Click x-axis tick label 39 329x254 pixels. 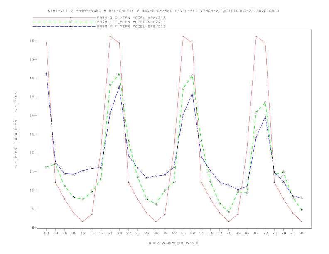(x=165, y=233)
